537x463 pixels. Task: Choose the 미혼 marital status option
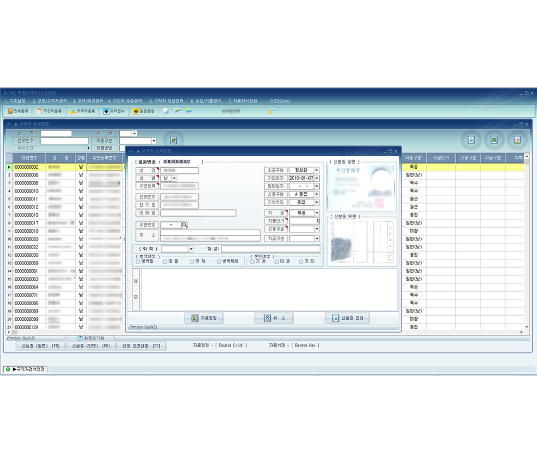pyautogui.click(x=277, y=262)
